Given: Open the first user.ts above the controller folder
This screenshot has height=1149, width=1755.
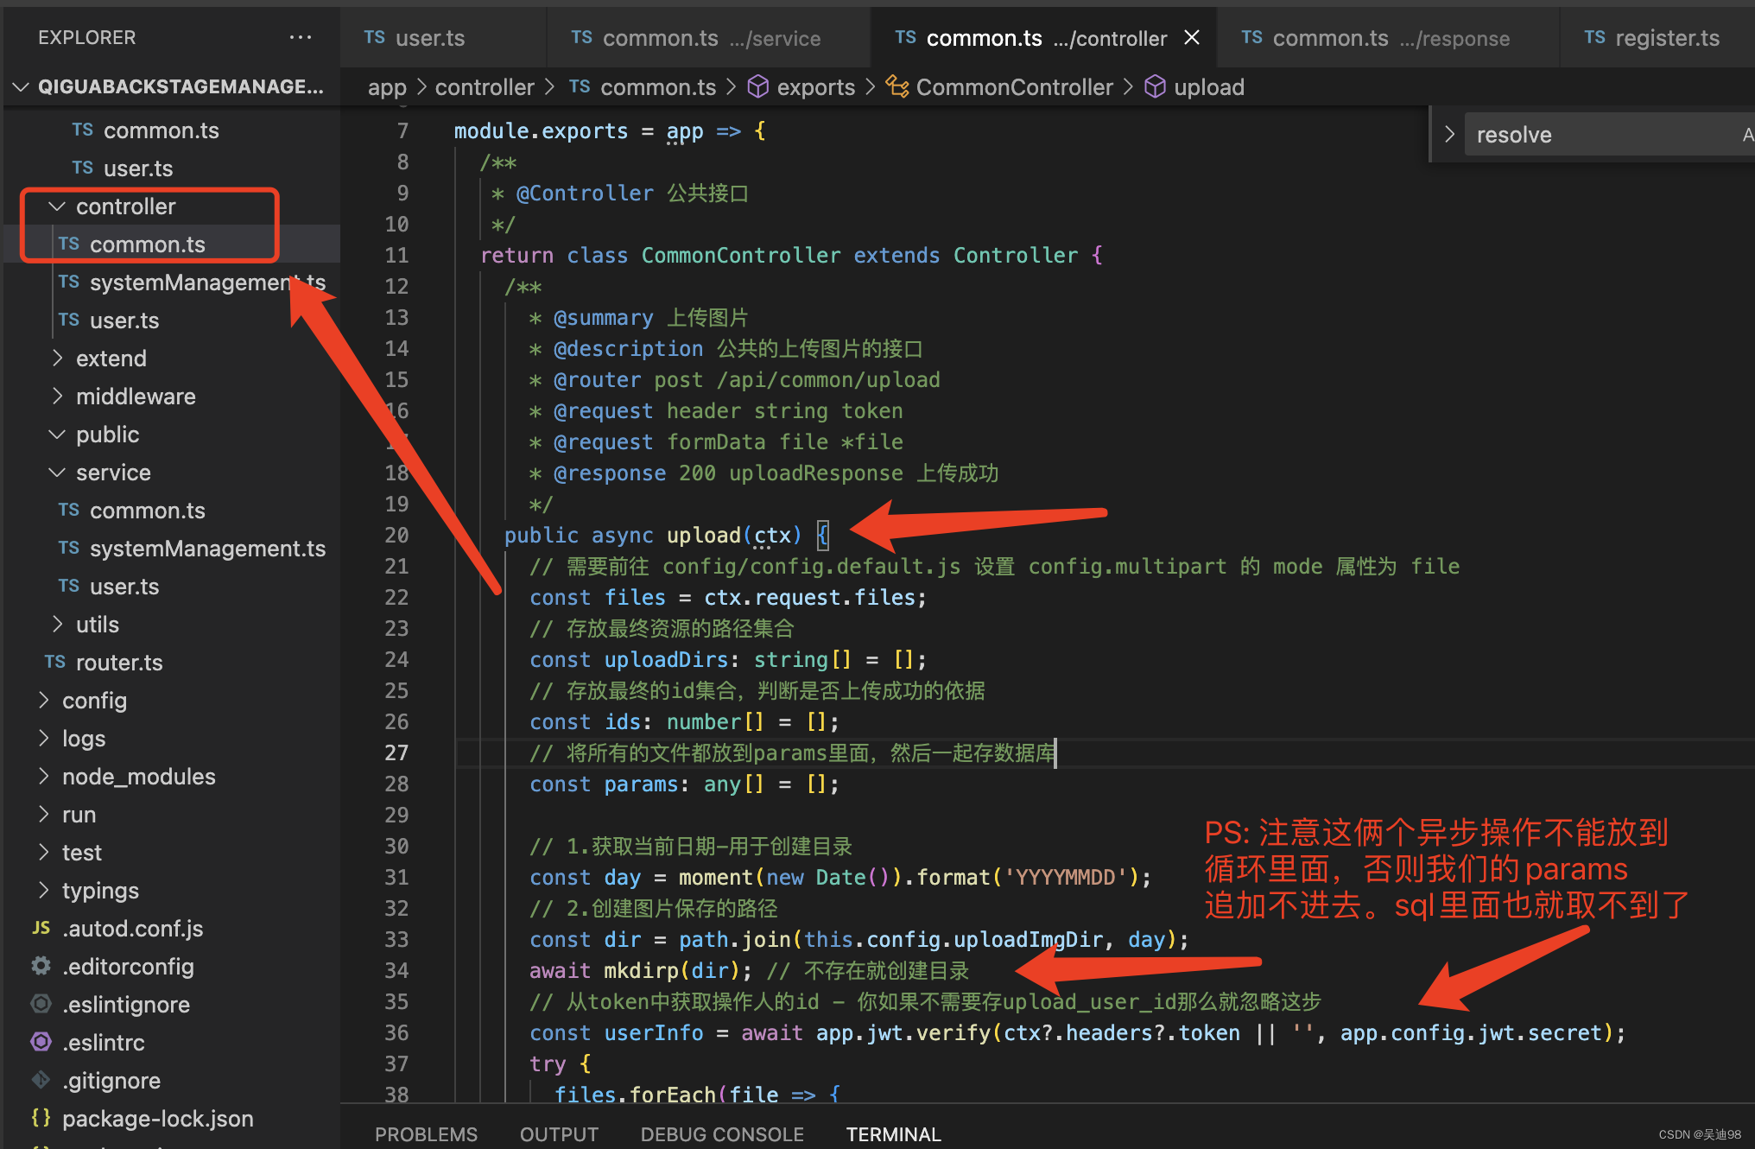Looking at the screenshot, I should (172, 168).
